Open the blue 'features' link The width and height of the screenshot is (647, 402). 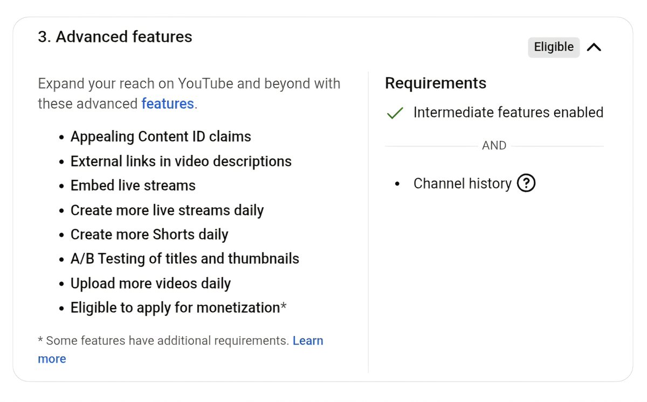click(x=168, y=103)
